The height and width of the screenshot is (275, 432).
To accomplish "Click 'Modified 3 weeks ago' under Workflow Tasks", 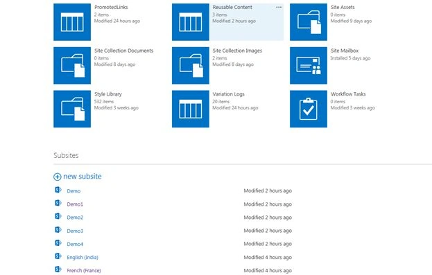I will pyautogui.click(x=353, y=108).
